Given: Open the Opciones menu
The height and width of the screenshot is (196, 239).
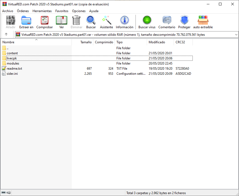Looking at the screenshot, I should pos(79,11).
